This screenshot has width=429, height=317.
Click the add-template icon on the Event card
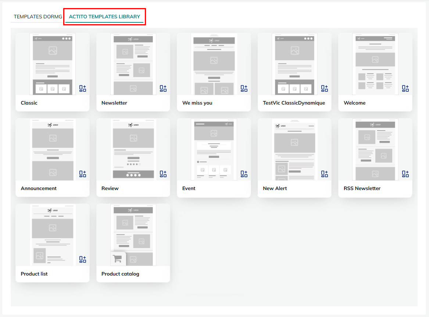(x=244, y=174)
